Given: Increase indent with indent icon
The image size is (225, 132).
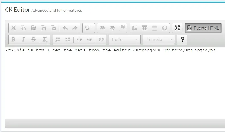Looking at the screenshot, I should click(89, 39).
